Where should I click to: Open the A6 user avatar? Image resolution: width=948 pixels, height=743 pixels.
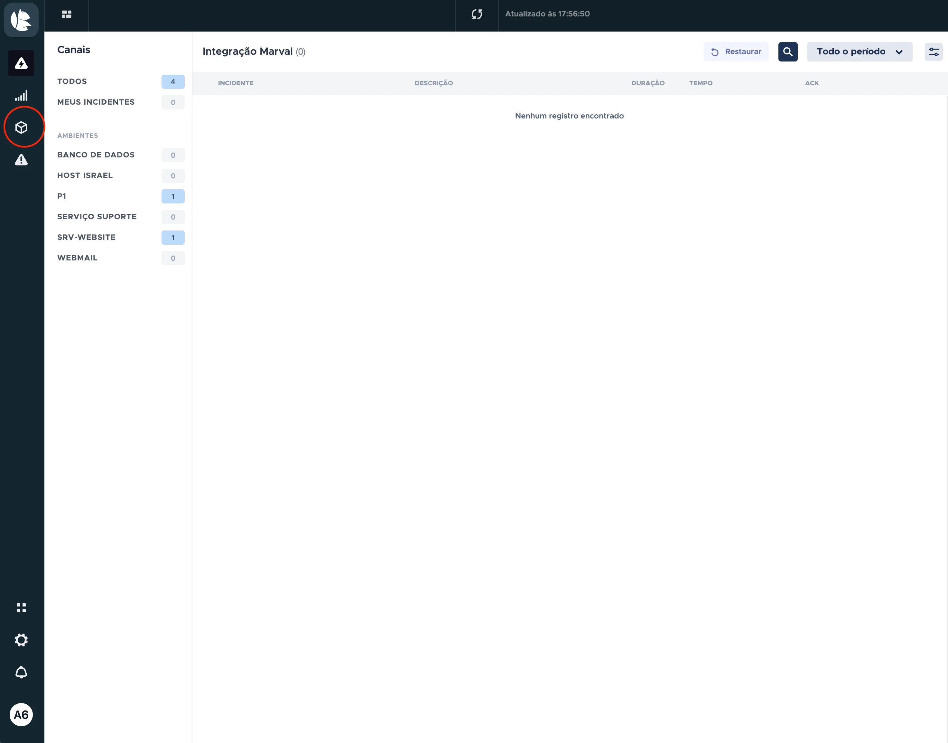[21, 714]
